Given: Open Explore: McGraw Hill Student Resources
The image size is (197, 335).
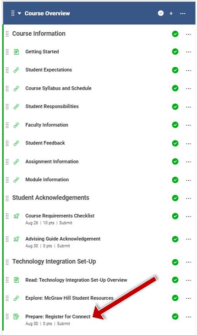Looking at the screenshot, I should [69, 298].
